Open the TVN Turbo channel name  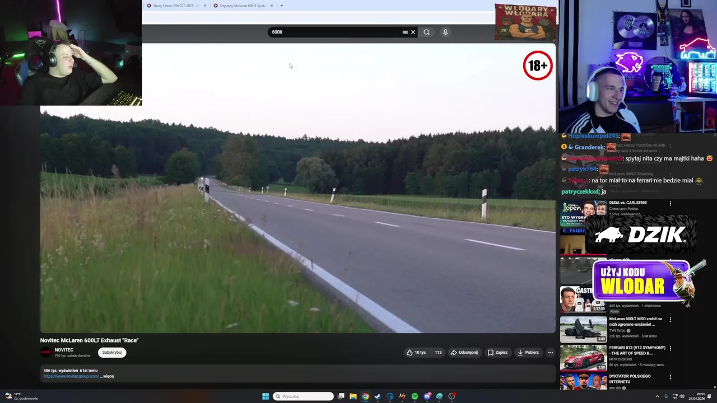click(x=618, y=330)
